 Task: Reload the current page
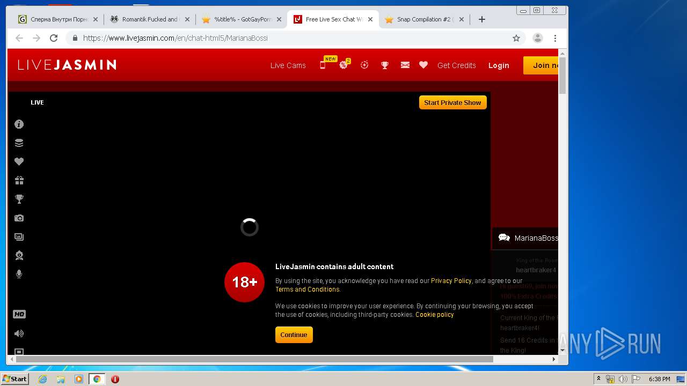pyautogui.click(x=54, y=38)
